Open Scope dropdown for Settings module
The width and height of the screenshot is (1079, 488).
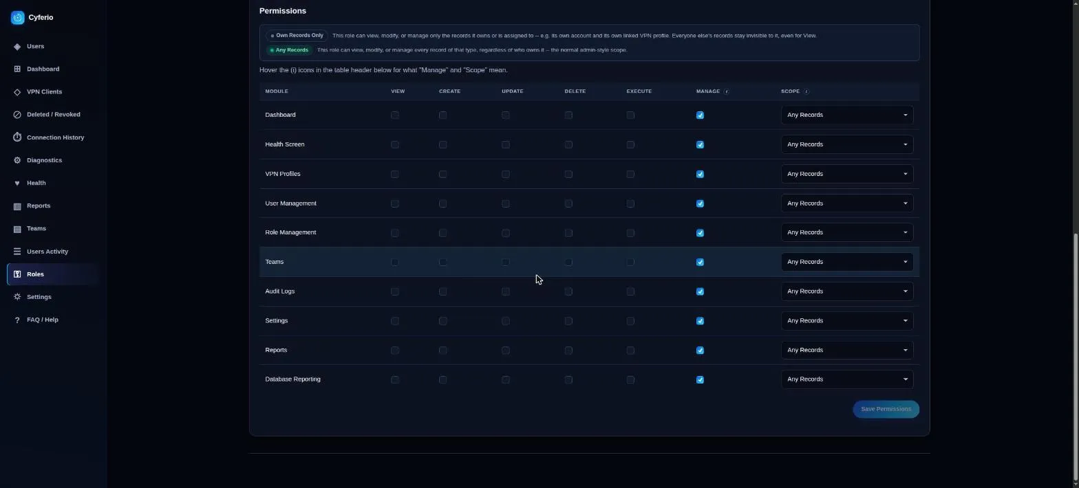(847, 321)
